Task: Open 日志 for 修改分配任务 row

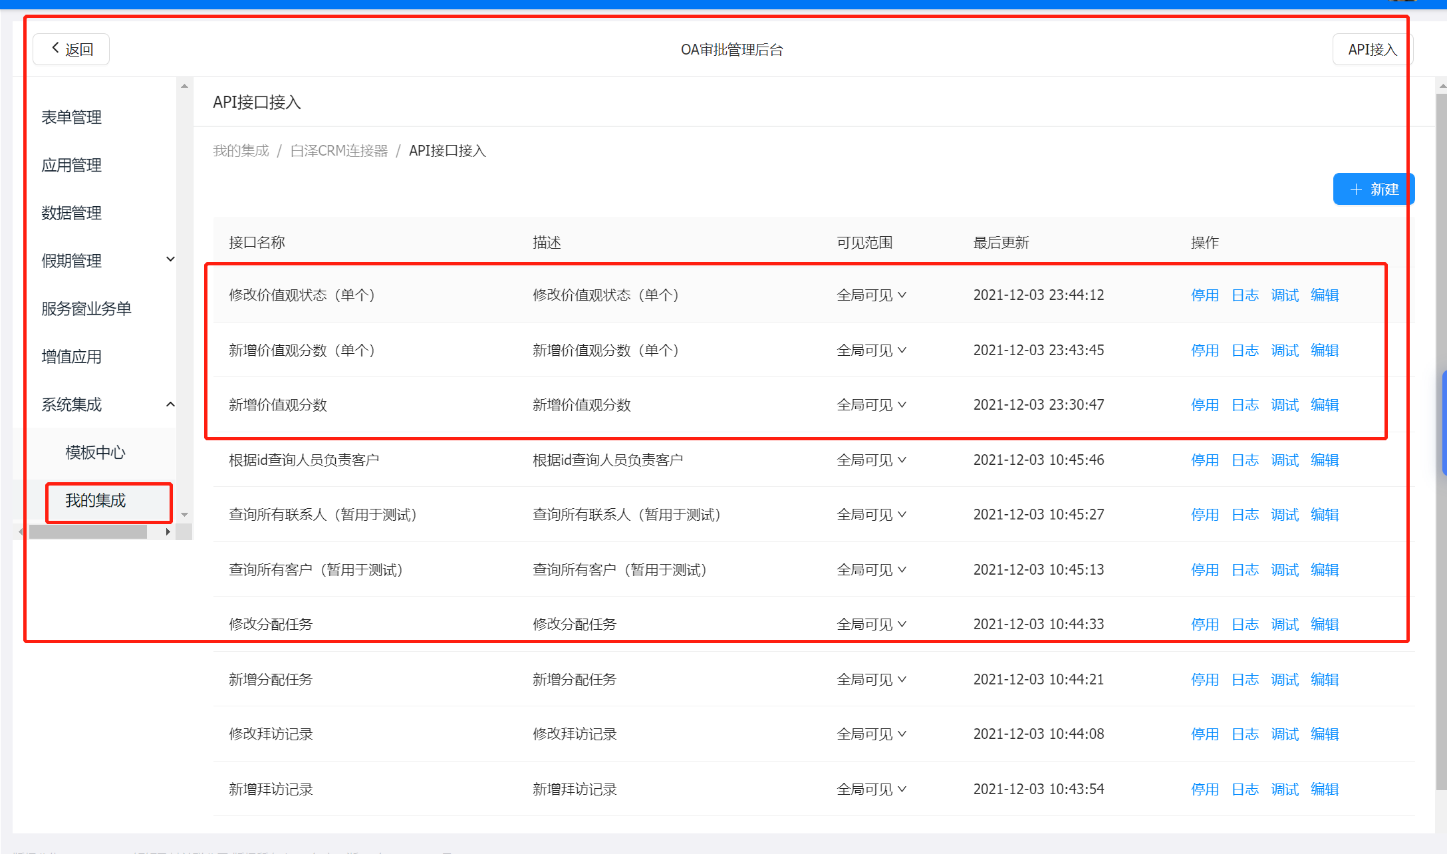Action: (1245, 625)
